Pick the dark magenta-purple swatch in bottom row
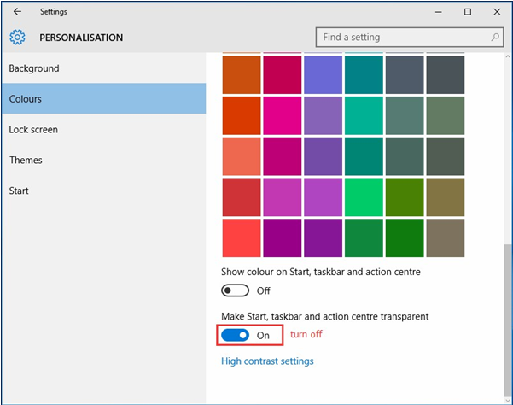 coord(283,238)
